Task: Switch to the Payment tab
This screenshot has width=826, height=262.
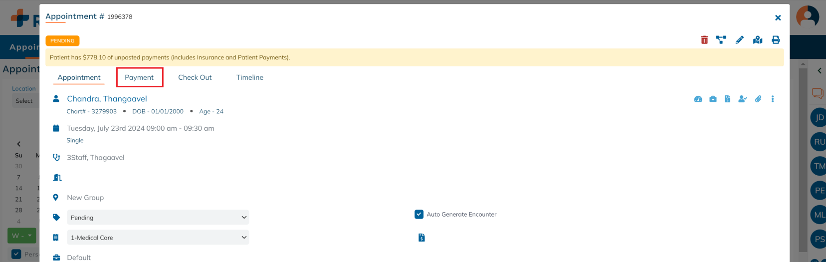Action: point(139,77)
